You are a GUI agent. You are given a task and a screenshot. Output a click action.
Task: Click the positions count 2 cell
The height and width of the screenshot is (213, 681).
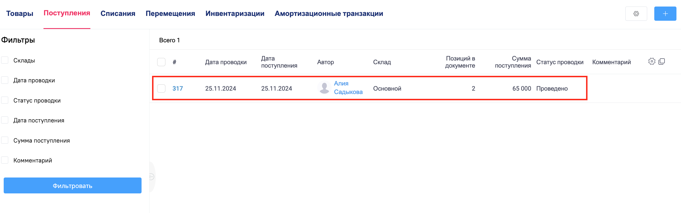click(474, 88)
